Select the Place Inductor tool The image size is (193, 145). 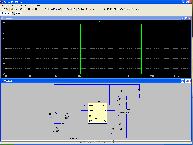tap(104, 9)
